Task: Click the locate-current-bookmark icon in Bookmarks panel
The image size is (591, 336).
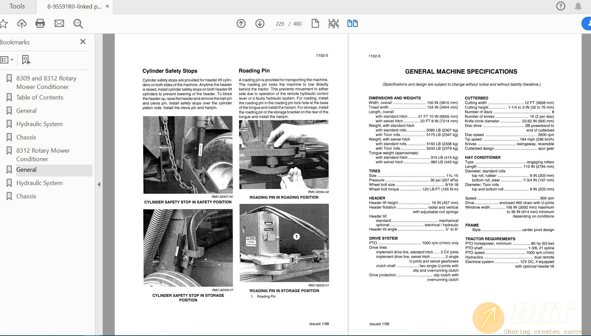Action: click(26, 59)
